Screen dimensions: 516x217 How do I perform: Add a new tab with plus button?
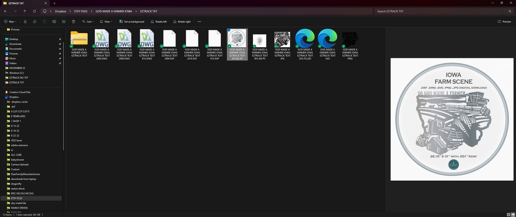pos(54,3)
